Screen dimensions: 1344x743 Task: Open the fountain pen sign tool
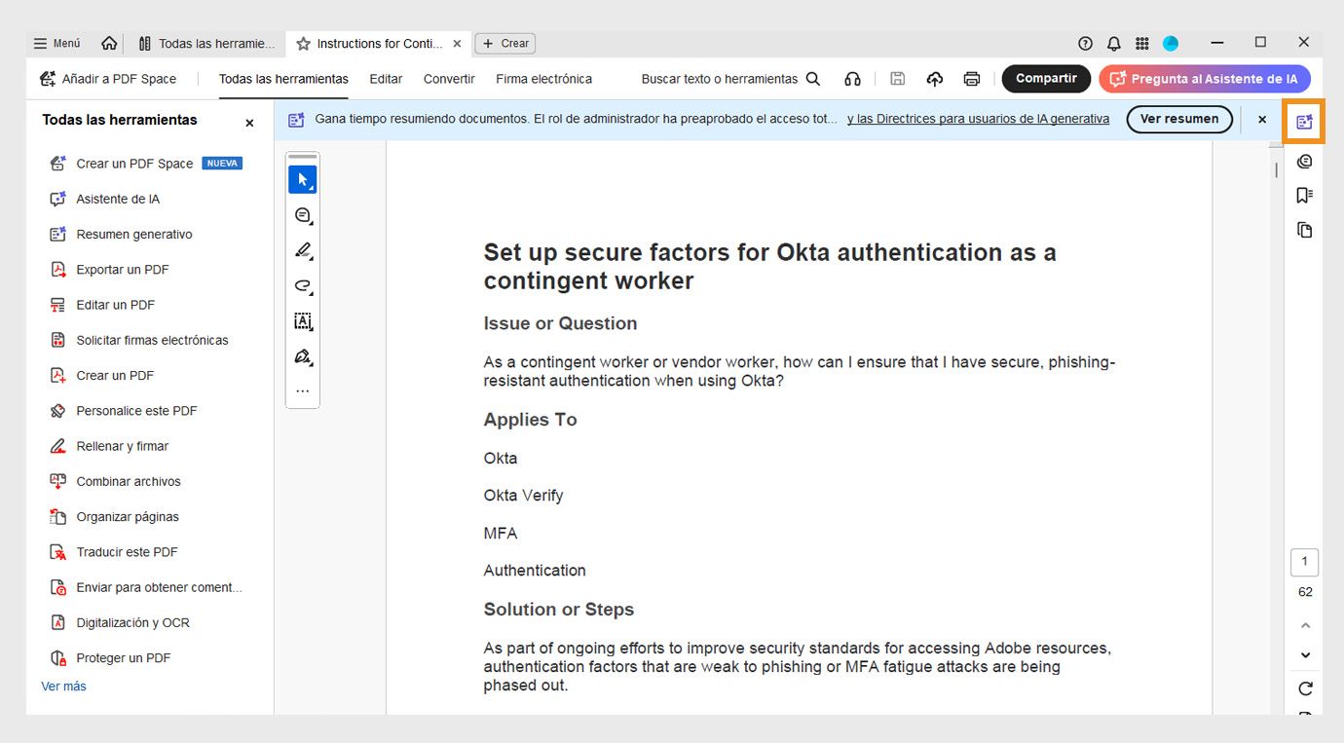pos(302,356)
